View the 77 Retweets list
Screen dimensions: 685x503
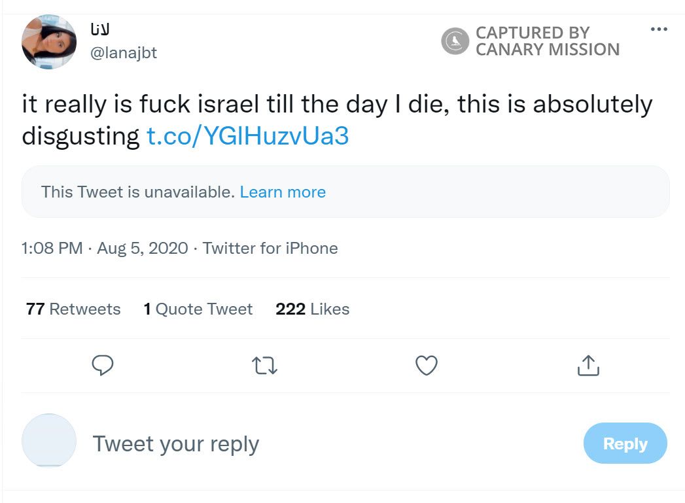click(73, 309)
